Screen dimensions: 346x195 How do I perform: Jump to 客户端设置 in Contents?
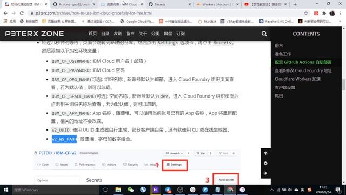[x=285, y=88]
